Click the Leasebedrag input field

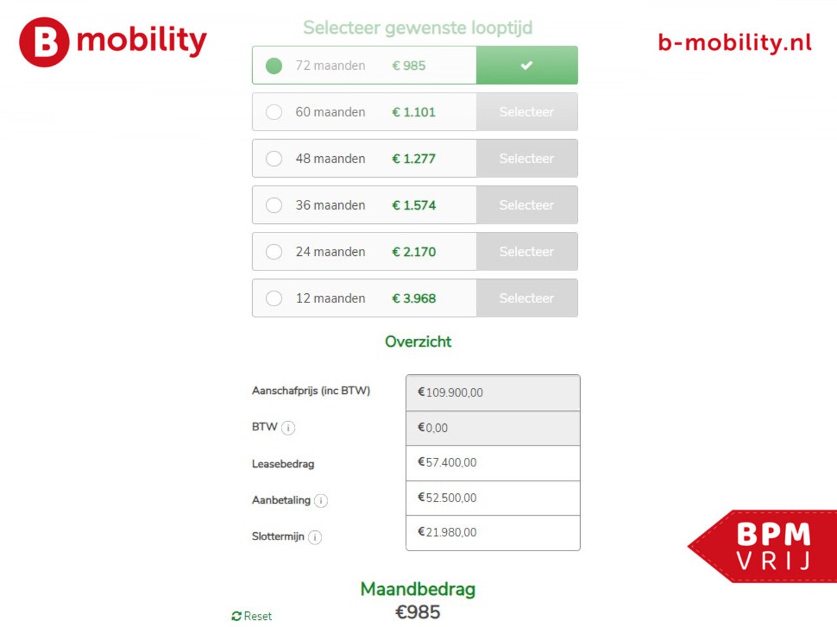(493, 463)
